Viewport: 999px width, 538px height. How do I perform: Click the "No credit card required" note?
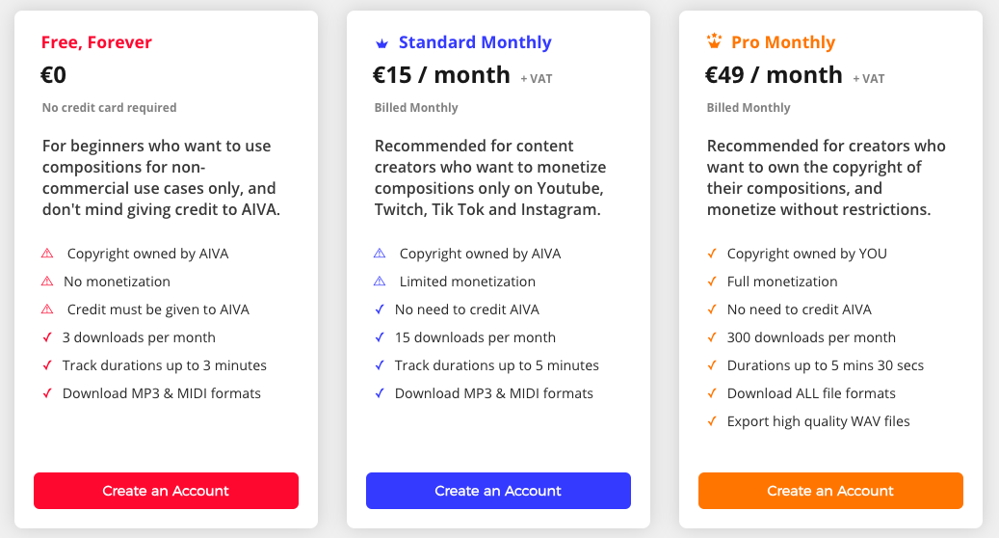click(x=109, y=108)
